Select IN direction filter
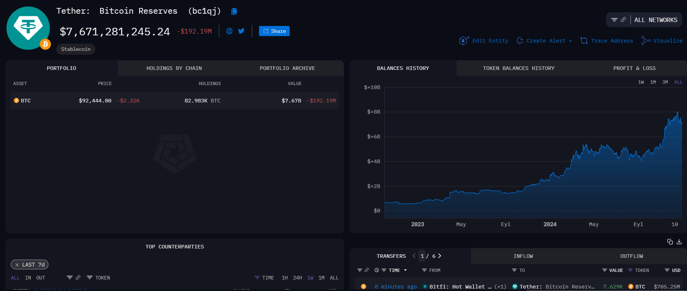The width and height of the screenshot is (687, 291). (28, 278)
